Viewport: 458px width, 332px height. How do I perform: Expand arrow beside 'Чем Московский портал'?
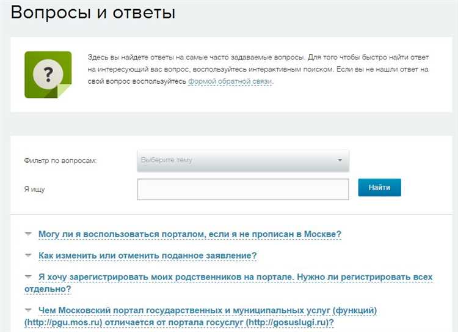coord(28,310)
